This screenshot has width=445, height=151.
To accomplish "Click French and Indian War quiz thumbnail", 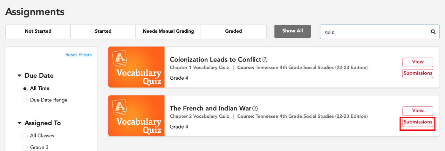I will tap(136, 116).
